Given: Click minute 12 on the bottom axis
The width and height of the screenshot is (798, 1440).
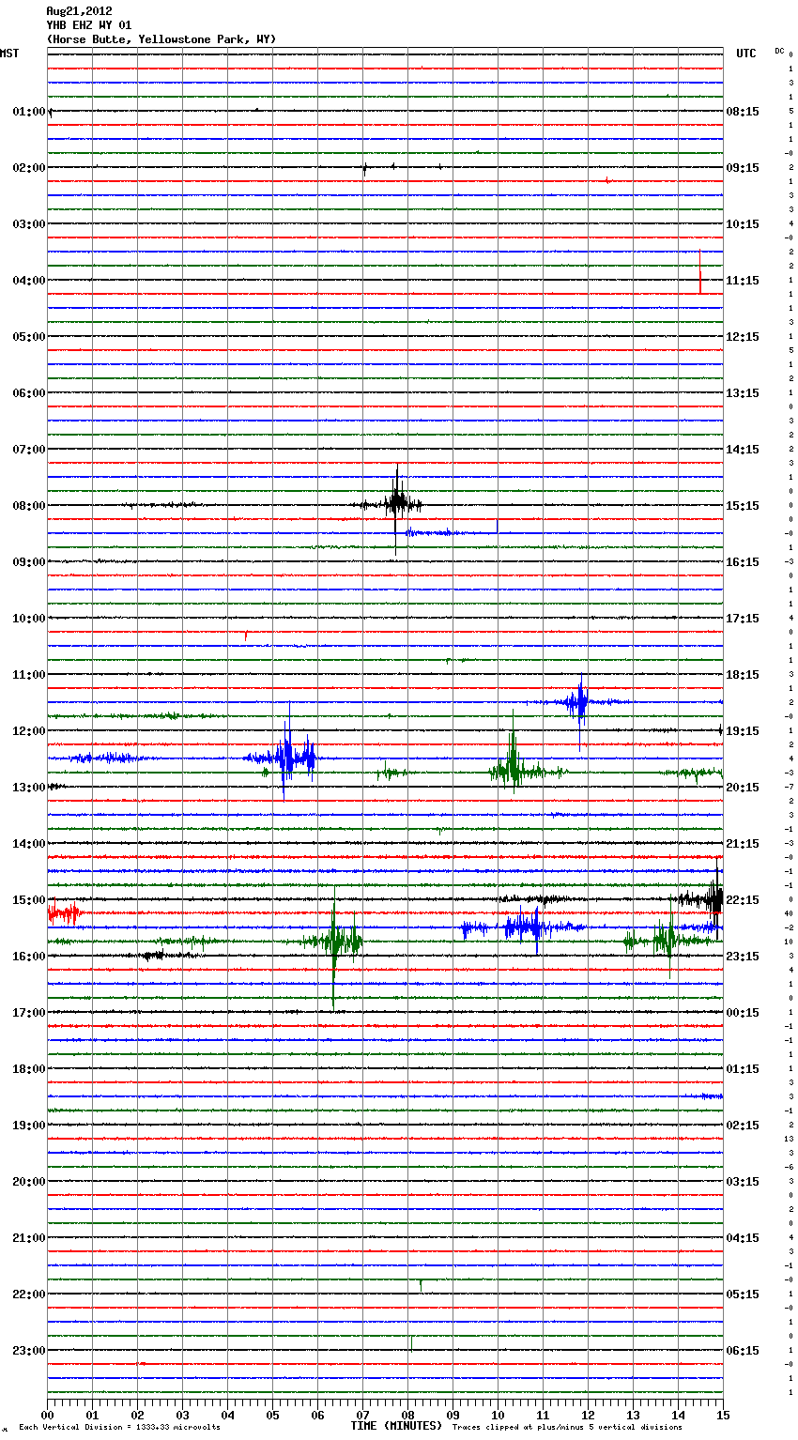Looking at the screenshot, I should pyautogui.click(x=589, y=1415).
